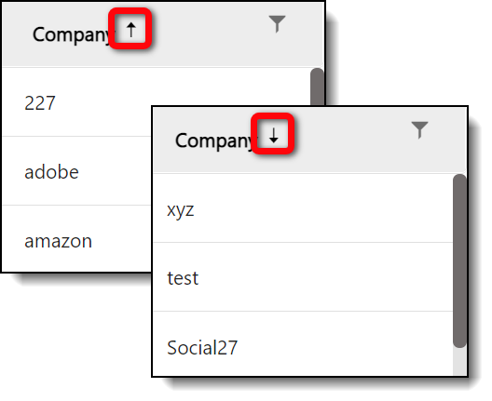Click the scrollbar thumb beside the xyz list

pyautogui.click(x=459, y=261)
